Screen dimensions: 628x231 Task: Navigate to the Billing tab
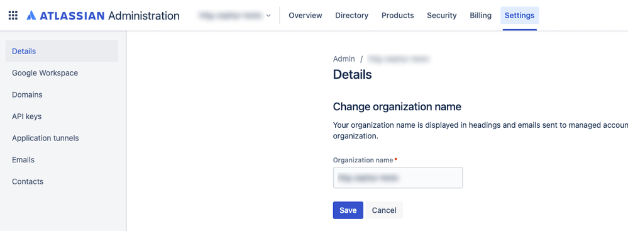pyautogui.click(x=481, y=16)
